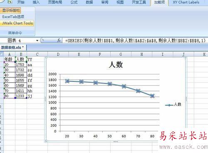Click the chart's bottom-edge resize handle
This screenshot has height=153, width=208.
tap(116, 142)
